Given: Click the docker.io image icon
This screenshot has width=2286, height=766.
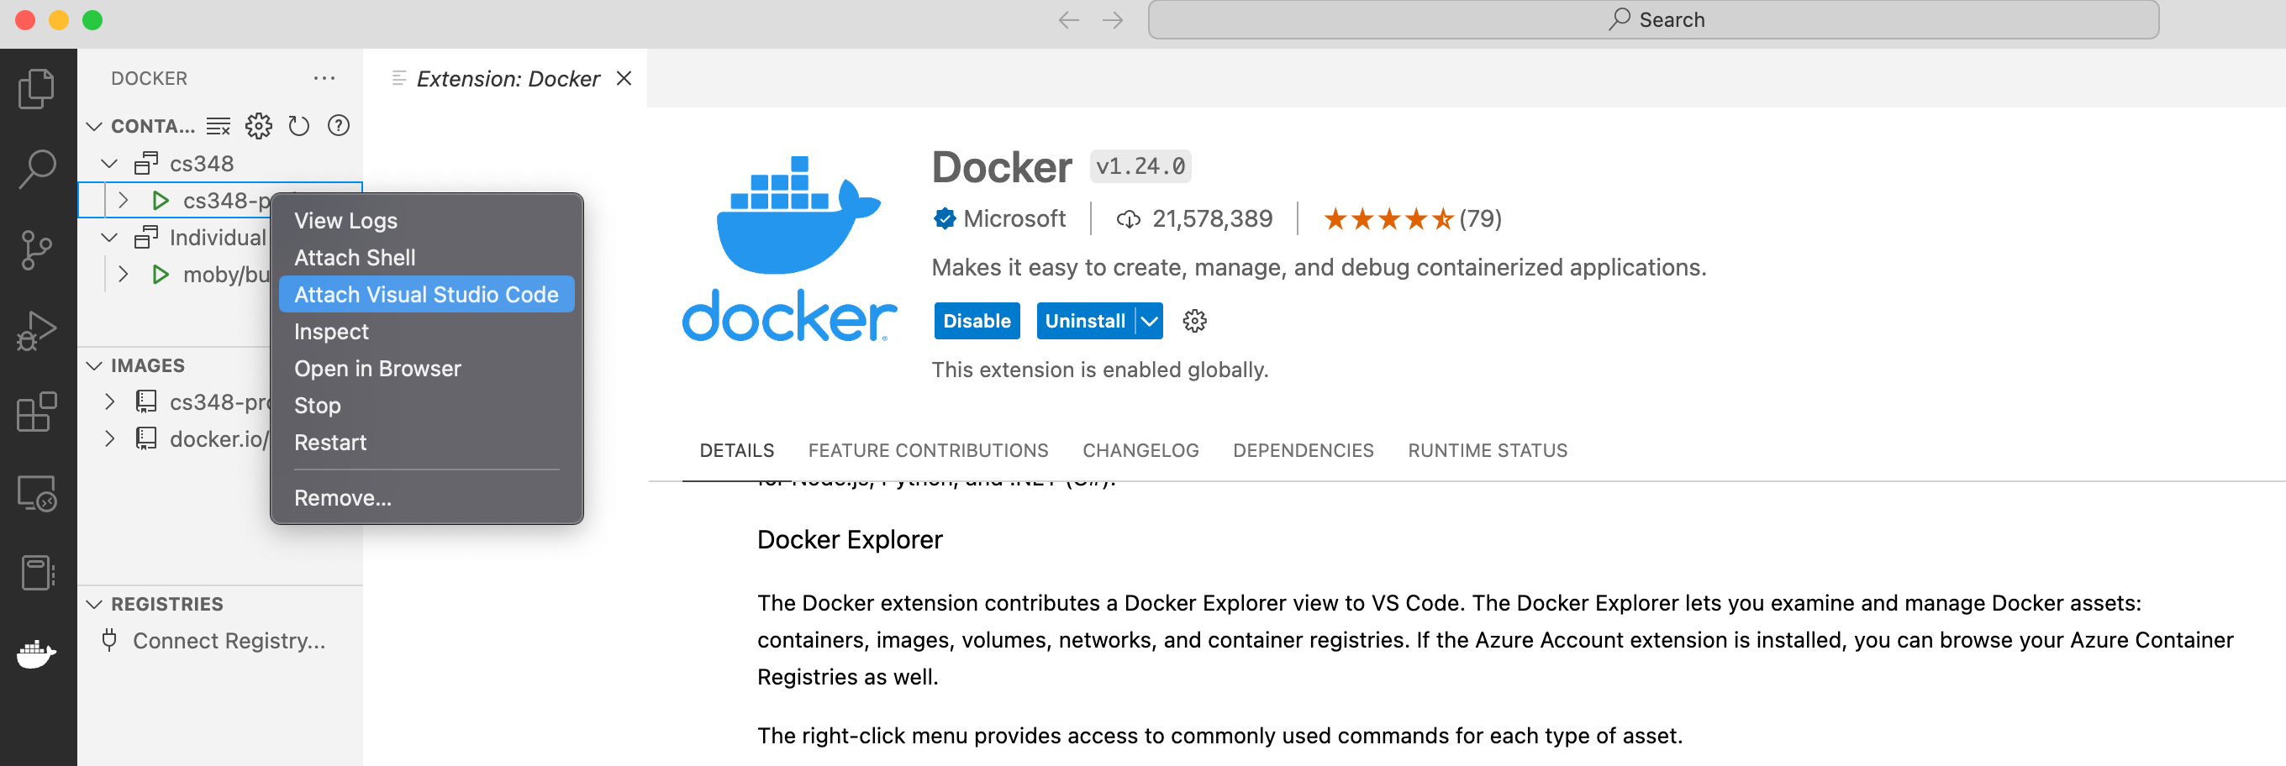Looking at the screenshot, I should (146, 438).
